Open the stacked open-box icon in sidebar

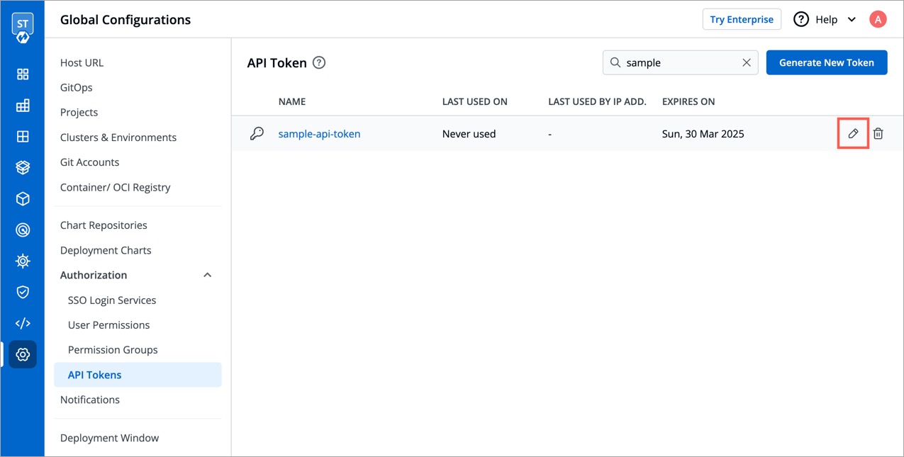[23, 168]
